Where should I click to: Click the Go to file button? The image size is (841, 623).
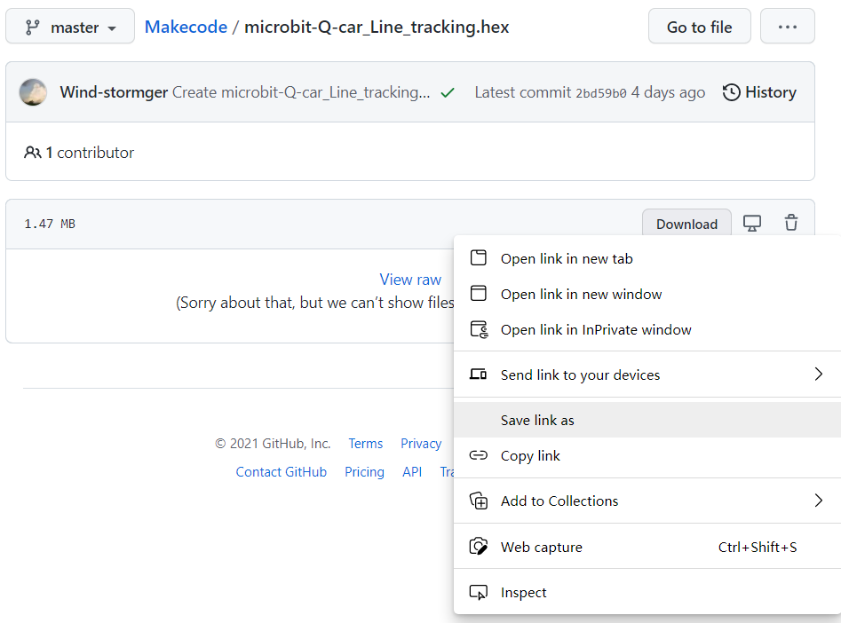(700, 27)
